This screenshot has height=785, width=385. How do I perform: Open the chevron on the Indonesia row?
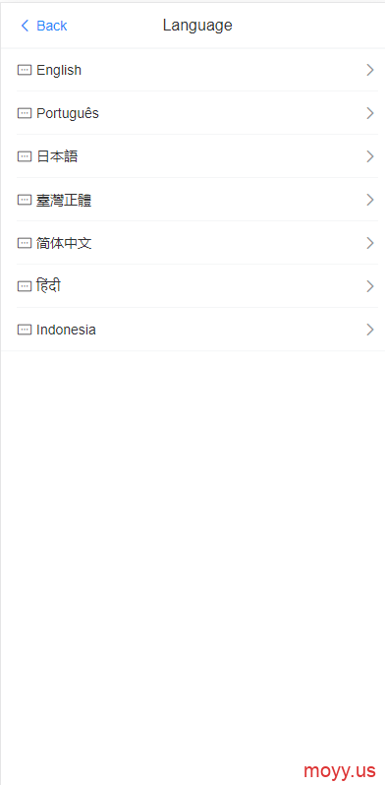point(370,330)
